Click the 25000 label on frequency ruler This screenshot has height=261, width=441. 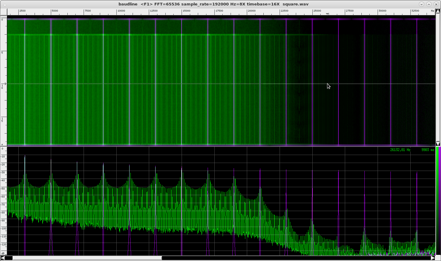pos(317,11)
